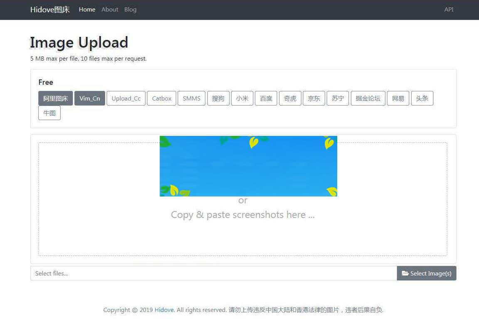Viewport: 479px width, 324px height.
Task: Choose the 百度 upload host
Action: (266, 98)
